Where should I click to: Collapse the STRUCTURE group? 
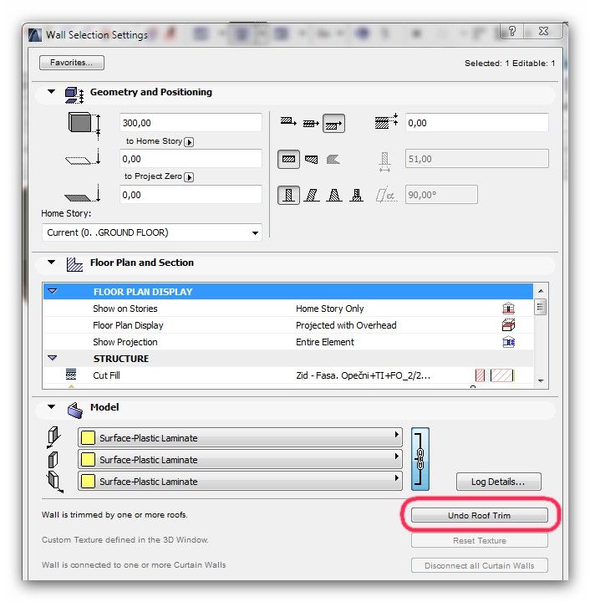tap(53, 358)
